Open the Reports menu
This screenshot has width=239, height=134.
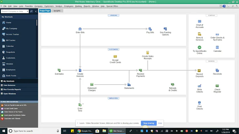[x=87, y=6]
